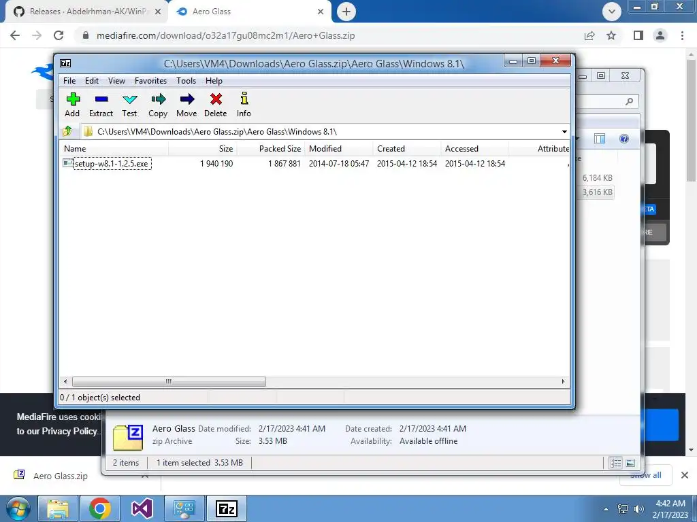Expand the 7-Zip address path dropdown
This screenshot has height=522, width=697.
tap(564, 132)
